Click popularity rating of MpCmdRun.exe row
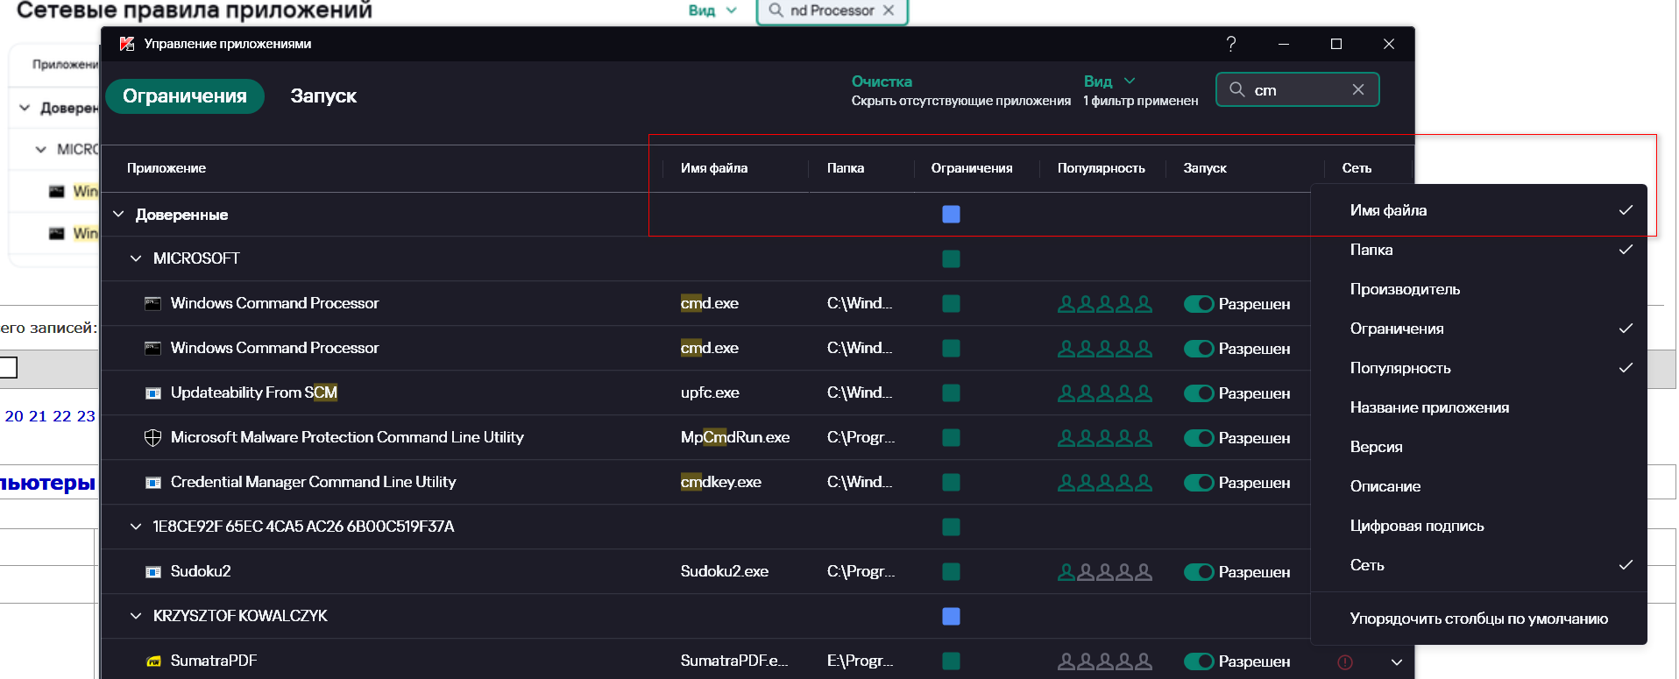Image resolution: width=1679 pixels, height=679 pixels. [1105, 438]
